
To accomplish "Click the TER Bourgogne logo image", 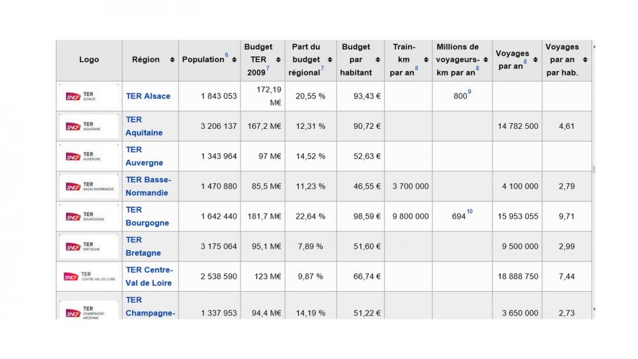I will tap(89, 217).
